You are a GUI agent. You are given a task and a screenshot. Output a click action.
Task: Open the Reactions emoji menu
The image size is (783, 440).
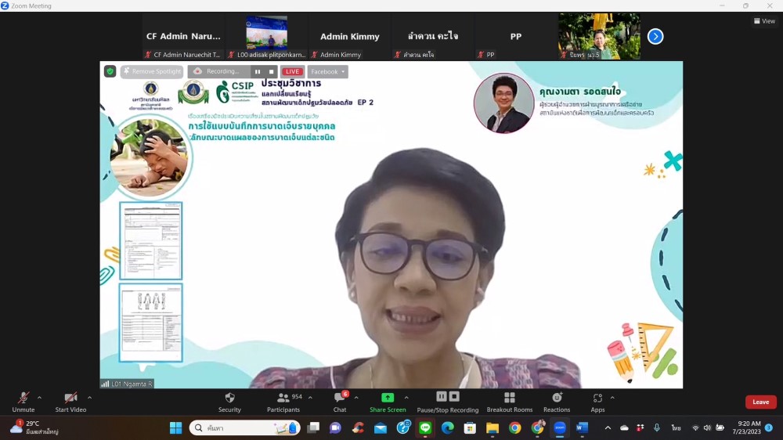click(557, 402)
